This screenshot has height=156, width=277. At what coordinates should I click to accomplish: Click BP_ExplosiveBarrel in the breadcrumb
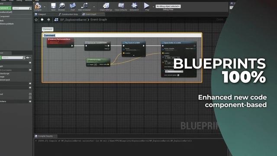coord(73,19)
